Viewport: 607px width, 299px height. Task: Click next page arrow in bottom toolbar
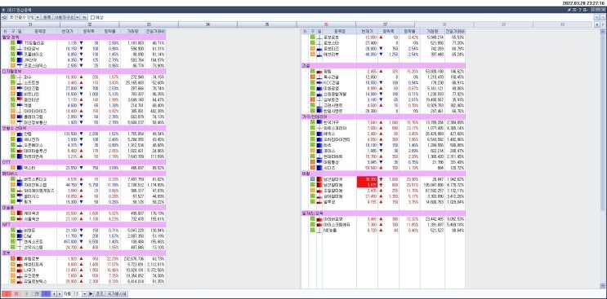click(59, 294)
